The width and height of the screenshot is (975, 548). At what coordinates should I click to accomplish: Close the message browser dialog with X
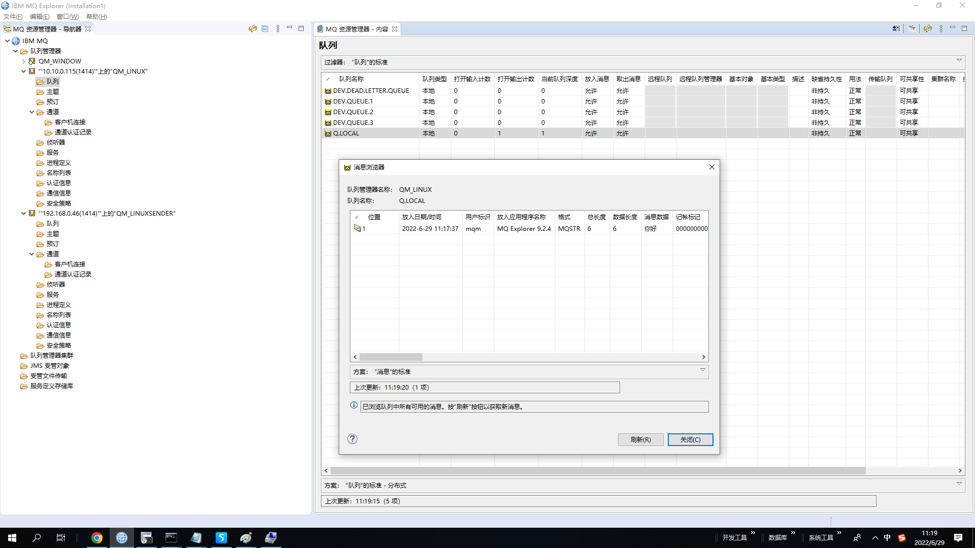click(712, 167)
